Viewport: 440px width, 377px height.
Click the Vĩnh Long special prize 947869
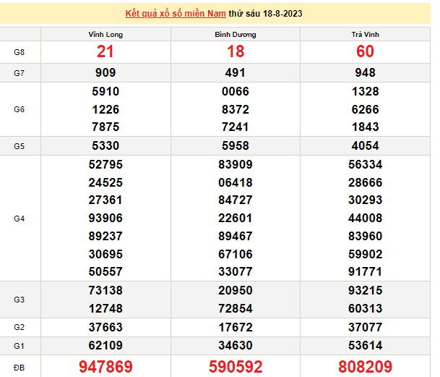105,367
